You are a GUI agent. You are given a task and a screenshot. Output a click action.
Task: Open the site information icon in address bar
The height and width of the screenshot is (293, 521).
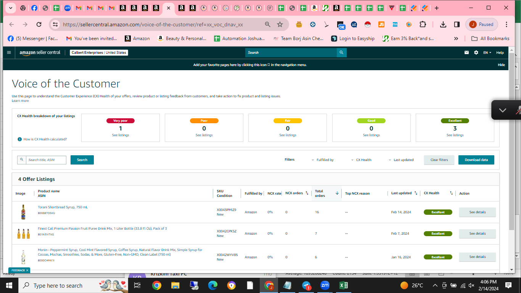tap(55, 24)
